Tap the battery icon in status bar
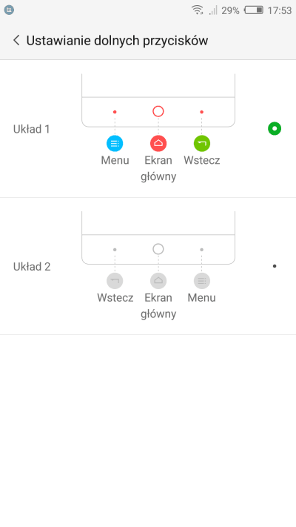 (x=254, y=10)
